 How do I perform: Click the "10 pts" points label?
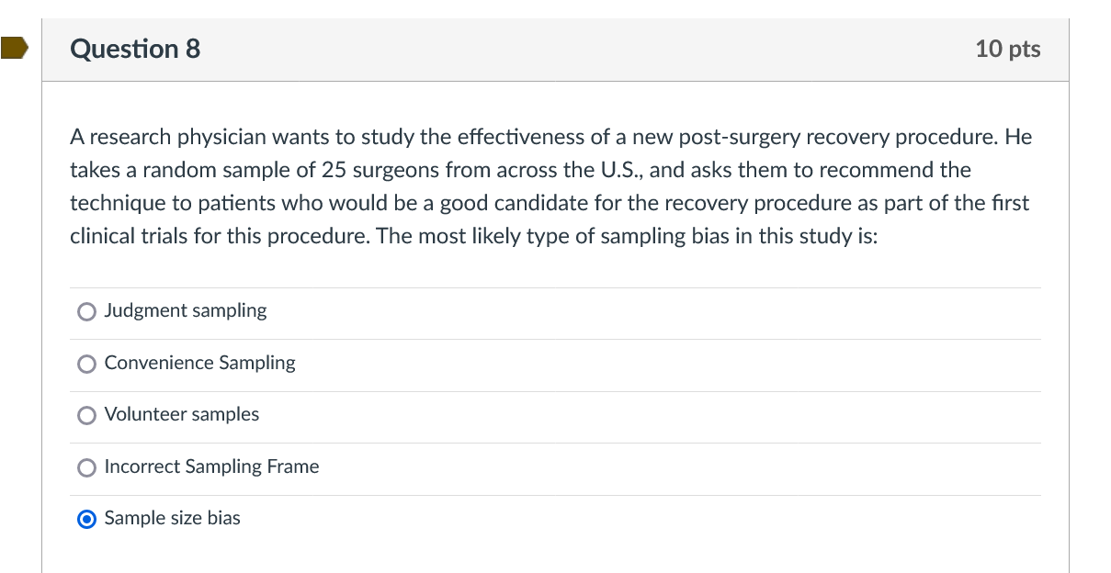pyautogui.click(x=1007, y=49)
